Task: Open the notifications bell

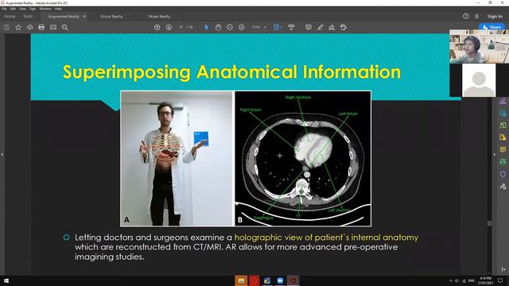Action: pyautogui.click(x=477, y=16)
